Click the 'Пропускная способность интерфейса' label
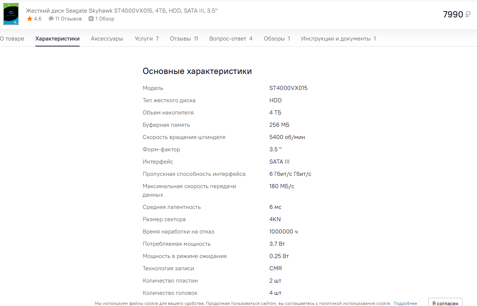Screen dimensions: 477x306 pos(194,174)
